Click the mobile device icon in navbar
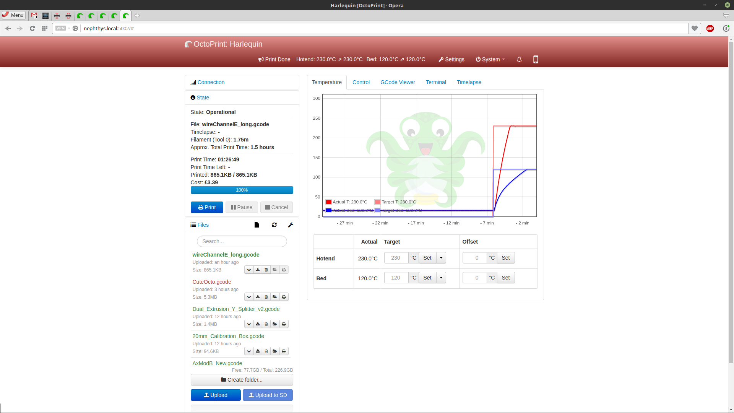Screen dimensions: 734x413 tap(536, 59)
